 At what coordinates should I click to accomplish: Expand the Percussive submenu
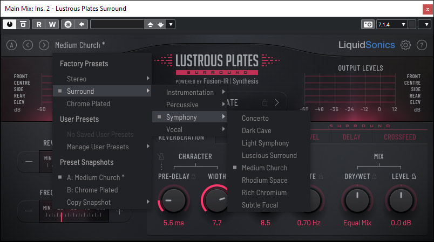[189, 105]
